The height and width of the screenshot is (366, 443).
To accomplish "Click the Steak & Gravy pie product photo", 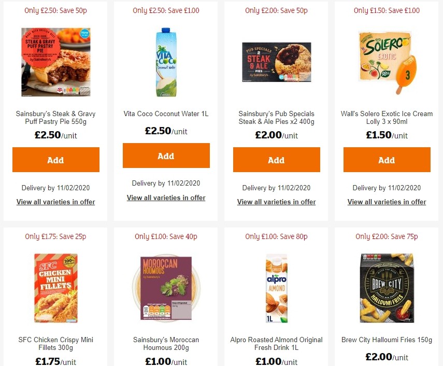I will pos(55,62).
